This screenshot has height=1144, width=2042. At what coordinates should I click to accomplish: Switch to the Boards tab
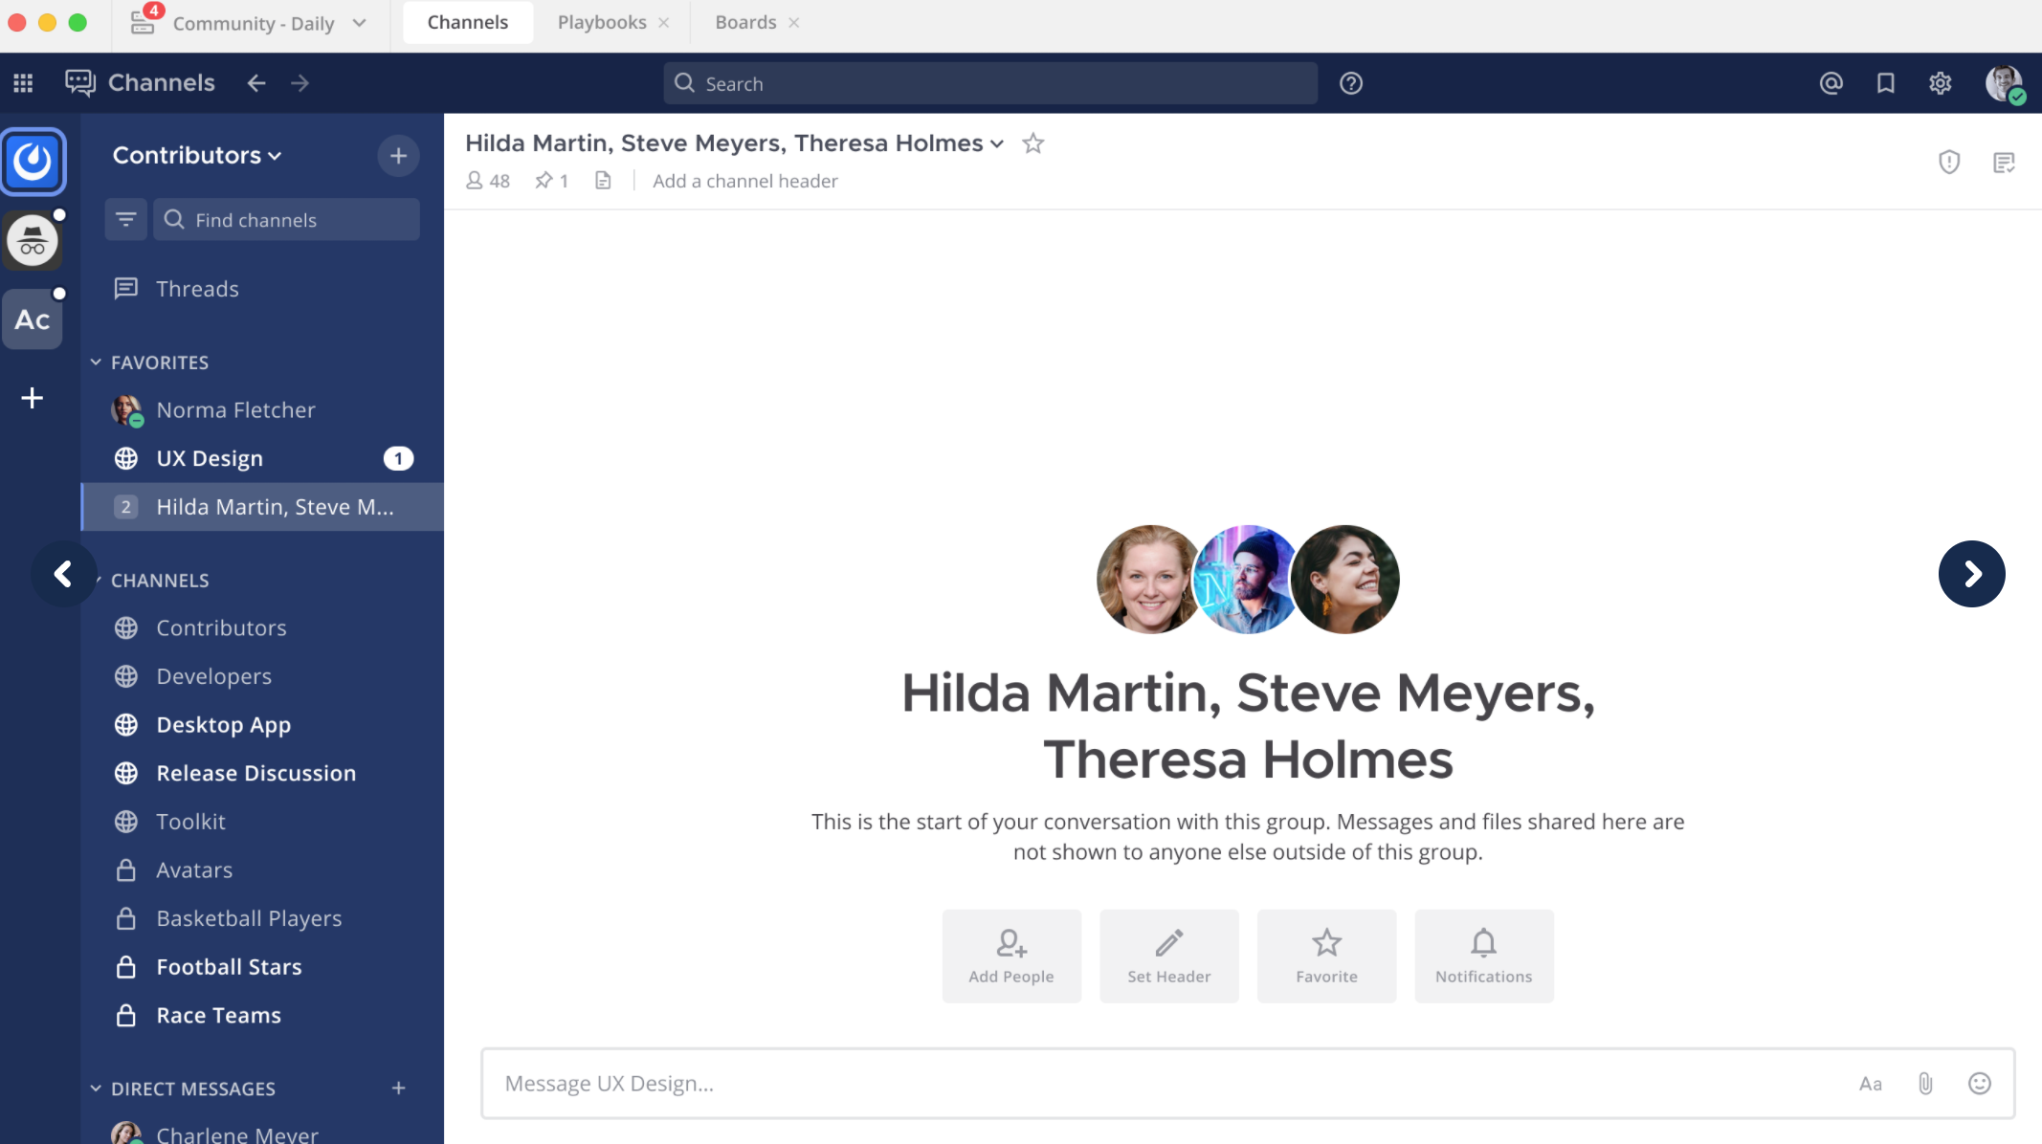point(745,21)
